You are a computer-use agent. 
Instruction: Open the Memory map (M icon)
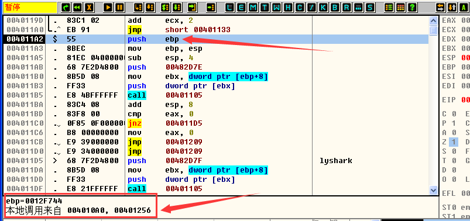[253, 7]
